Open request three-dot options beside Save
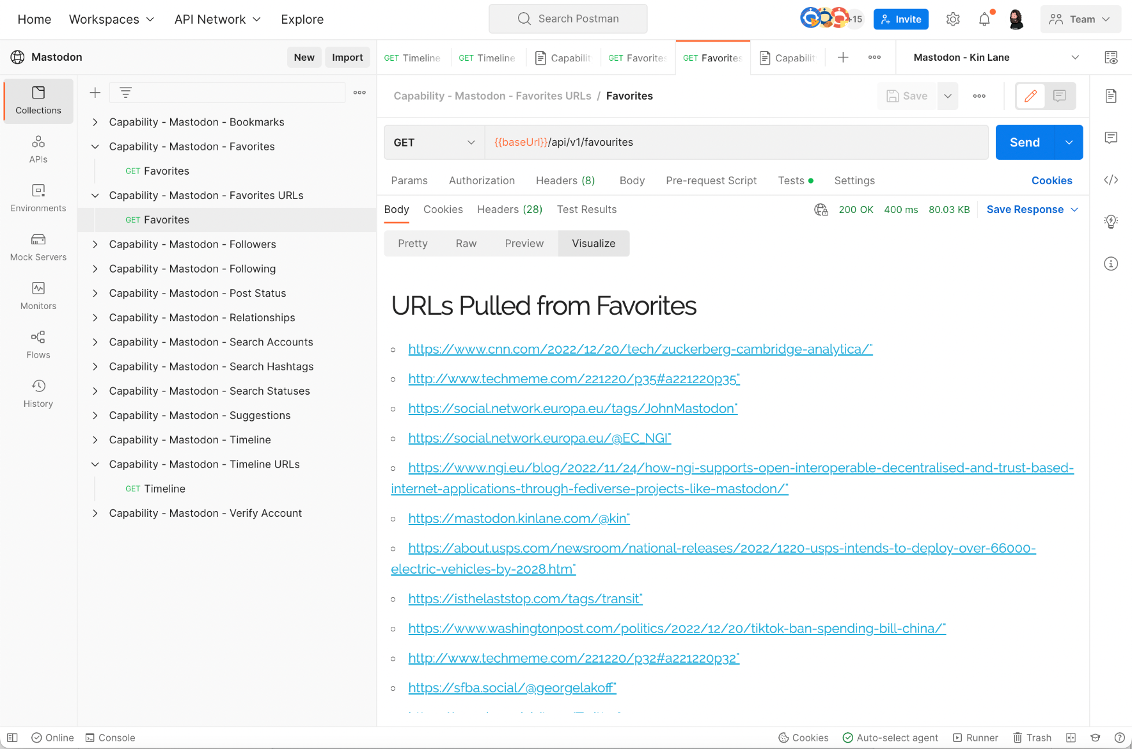1132x749 pixels. [x=979, y=96]
